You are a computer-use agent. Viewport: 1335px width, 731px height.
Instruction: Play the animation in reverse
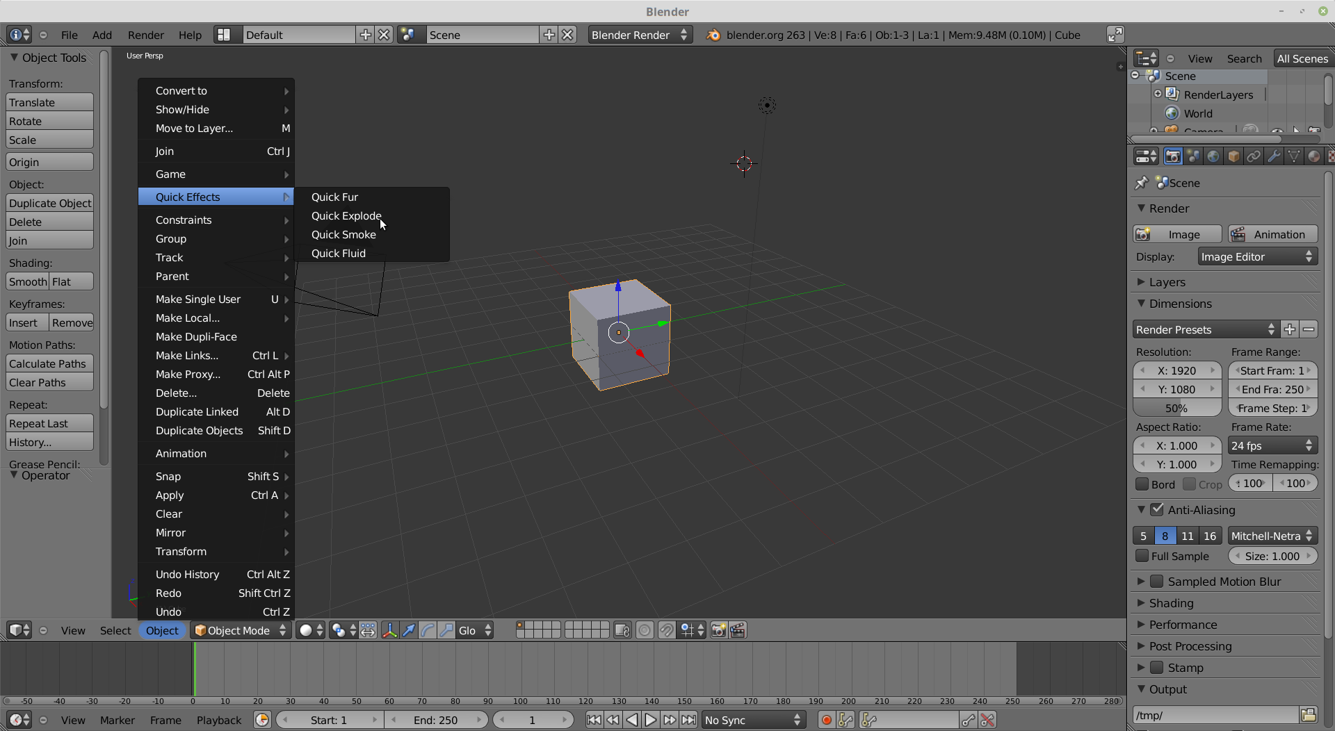coord(631,720)
